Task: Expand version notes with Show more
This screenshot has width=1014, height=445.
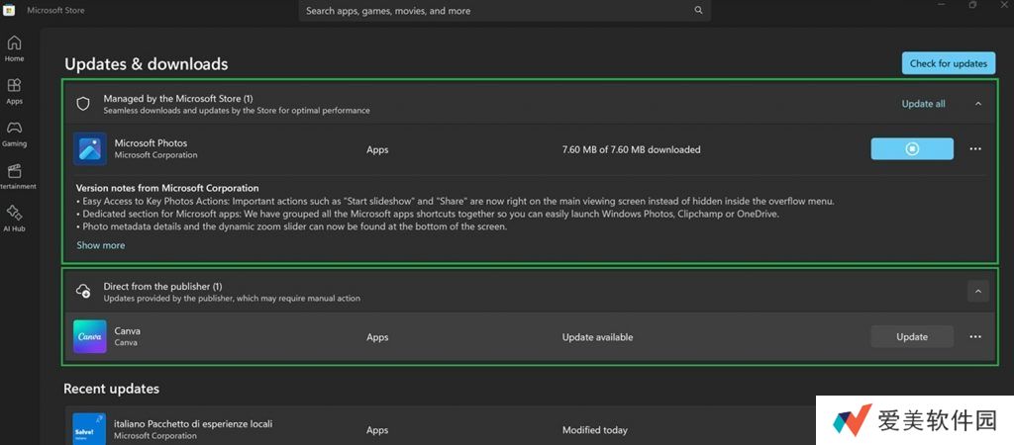Action: 101,245
